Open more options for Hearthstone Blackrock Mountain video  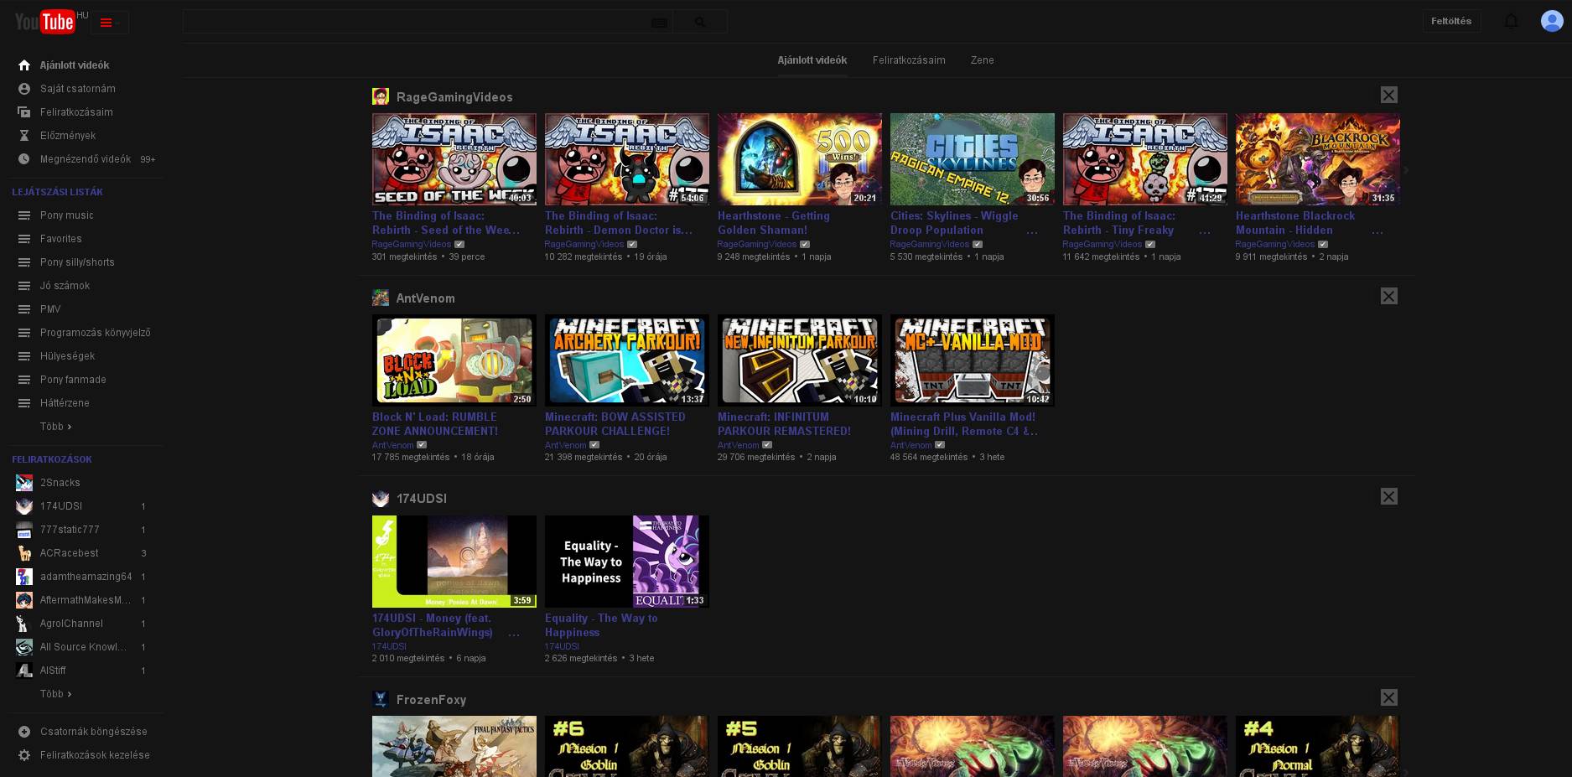pos(1377,231)
